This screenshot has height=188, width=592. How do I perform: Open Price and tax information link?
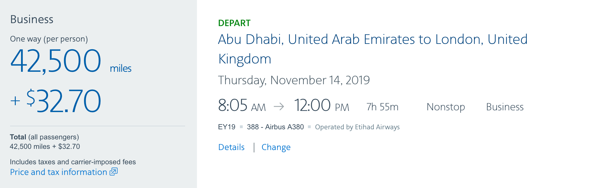pos(58,172)
